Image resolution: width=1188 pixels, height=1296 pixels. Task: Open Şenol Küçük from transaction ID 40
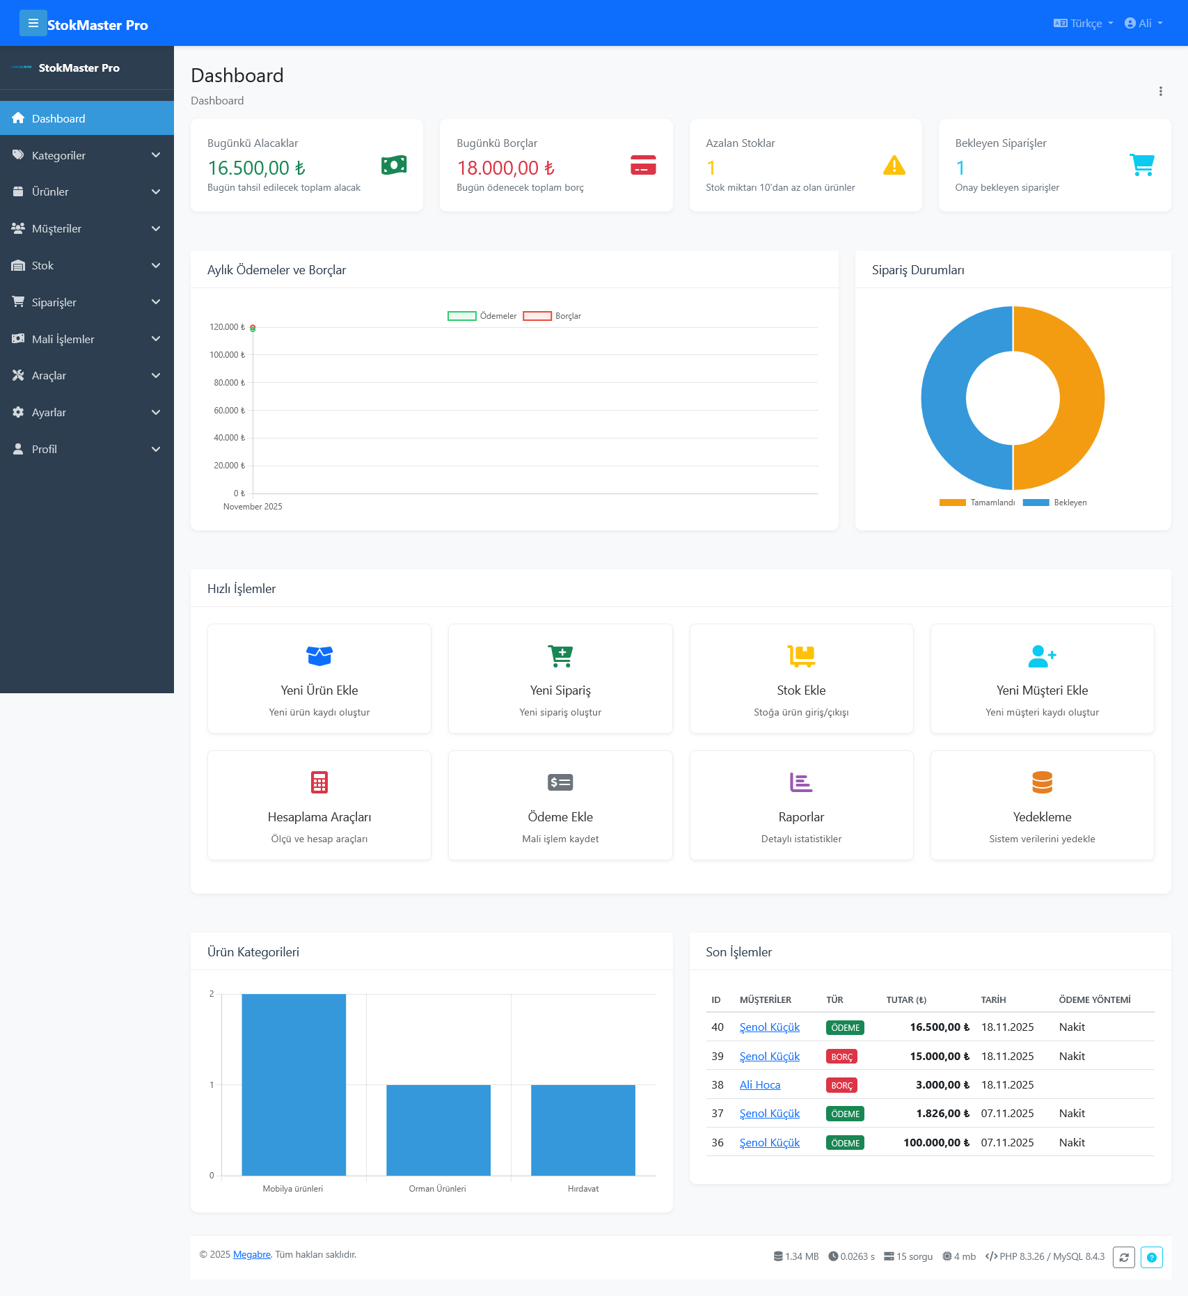[769, 1027]
